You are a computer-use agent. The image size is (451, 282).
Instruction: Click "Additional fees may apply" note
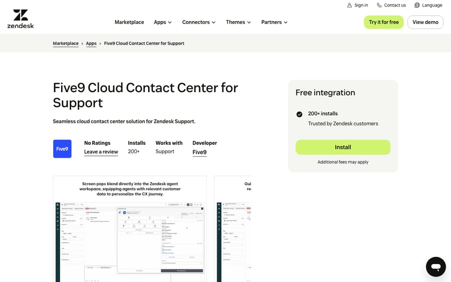[x=343, y=162]
